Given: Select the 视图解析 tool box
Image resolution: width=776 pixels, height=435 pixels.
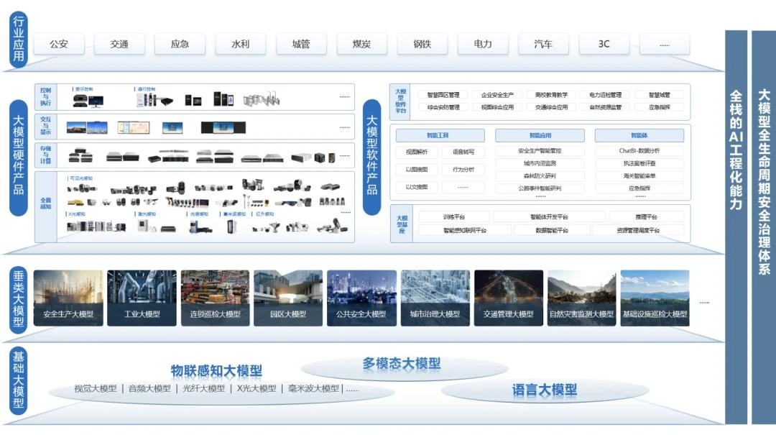Looking at the screenshot, I should pos(417,152).
